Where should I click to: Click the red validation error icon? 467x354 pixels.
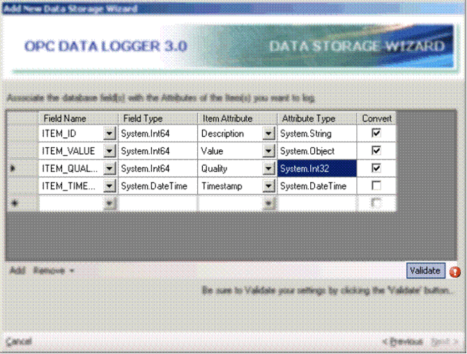(x=455, y=272)
